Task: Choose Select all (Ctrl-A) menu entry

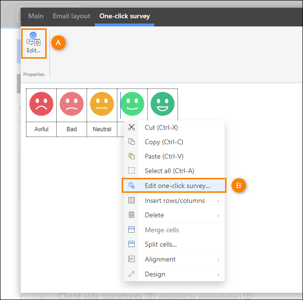Action: 174,171
